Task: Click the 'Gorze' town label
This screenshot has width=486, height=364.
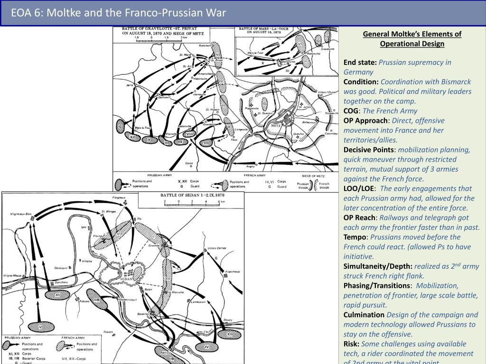Action: point(189,163)
